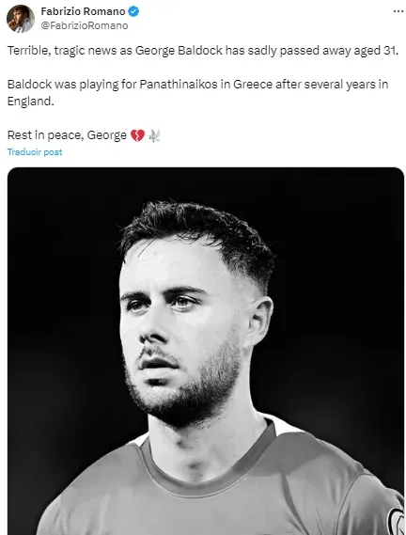
Task: Click the Rest in peace, George line
Action: coord(67,135)
